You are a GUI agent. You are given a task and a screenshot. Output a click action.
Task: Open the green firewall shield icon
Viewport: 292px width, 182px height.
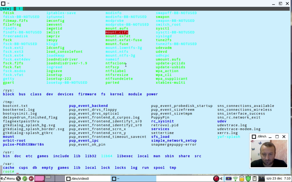pyautogui.click(x=248, y=179)
